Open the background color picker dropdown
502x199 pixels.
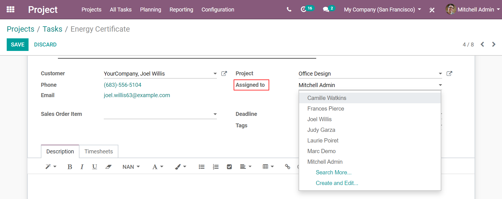point(180,167)
